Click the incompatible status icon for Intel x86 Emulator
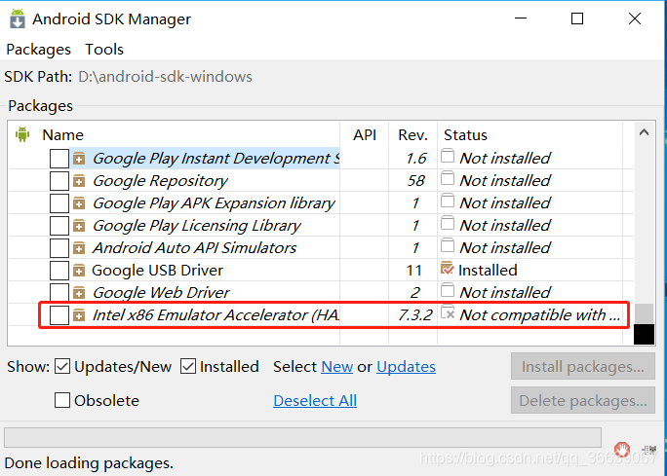Screen dimensions: 667x476 [x=447, y=312]
